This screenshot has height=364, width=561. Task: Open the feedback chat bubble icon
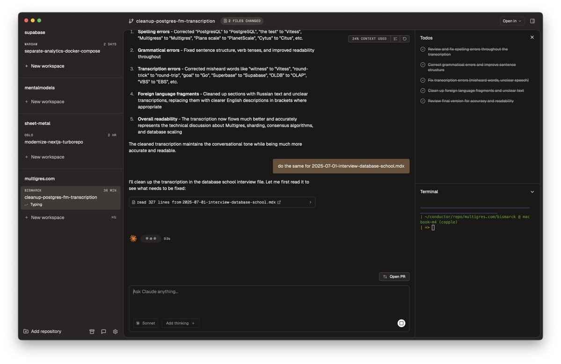pyautogui.click(x=103, y=332)
